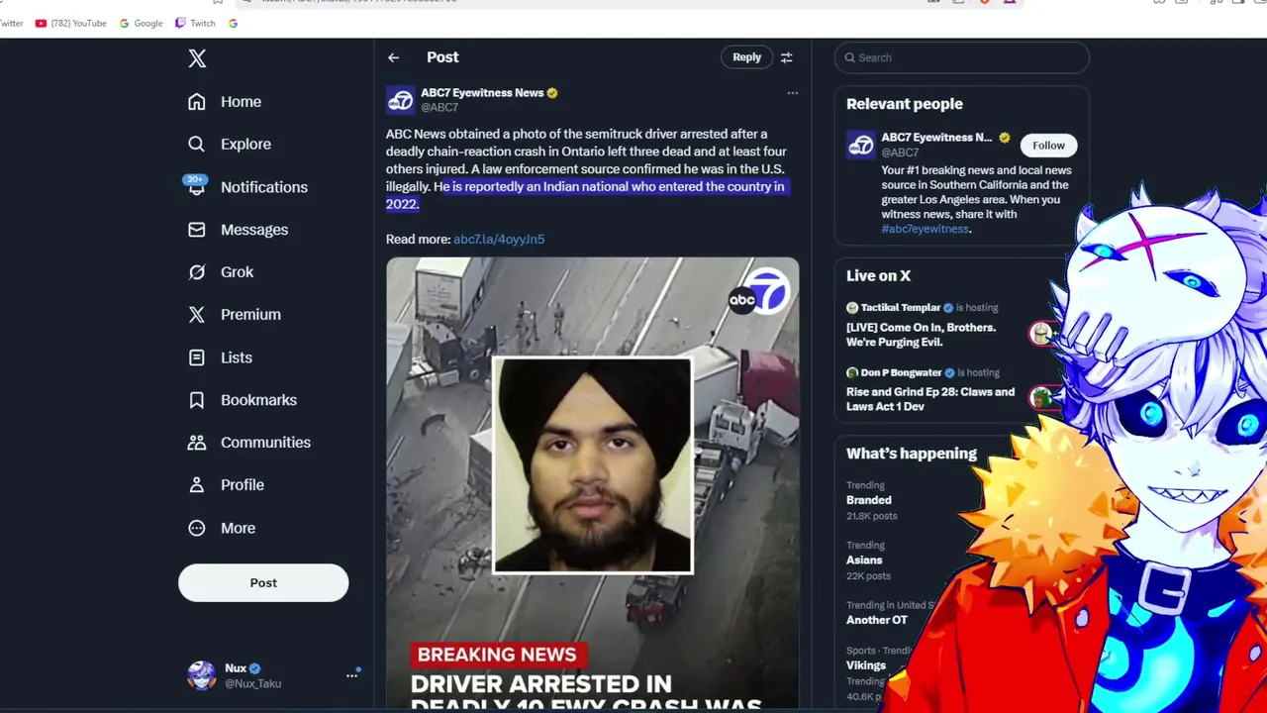Click the @Nux_Taku handle
This screenshot has height=713, width=1267.
(x=252, y=683)
